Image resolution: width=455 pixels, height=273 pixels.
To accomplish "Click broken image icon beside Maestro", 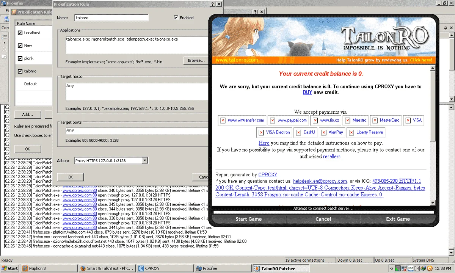I will click(x=347, y=120).
